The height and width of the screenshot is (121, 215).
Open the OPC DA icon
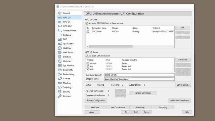(60, 22)
